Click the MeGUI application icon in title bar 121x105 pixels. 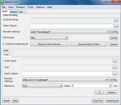click(x=2, y=2)
